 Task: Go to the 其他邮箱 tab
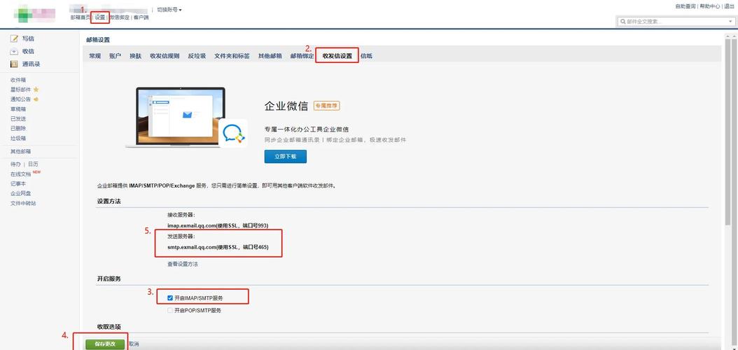click(x=270, y=56)
